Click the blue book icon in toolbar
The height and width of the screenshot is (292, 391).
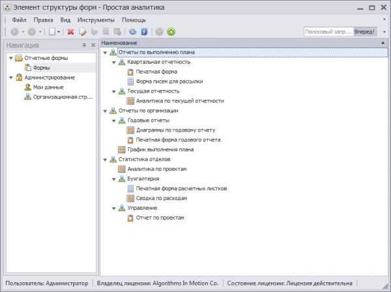click(142, 31)
